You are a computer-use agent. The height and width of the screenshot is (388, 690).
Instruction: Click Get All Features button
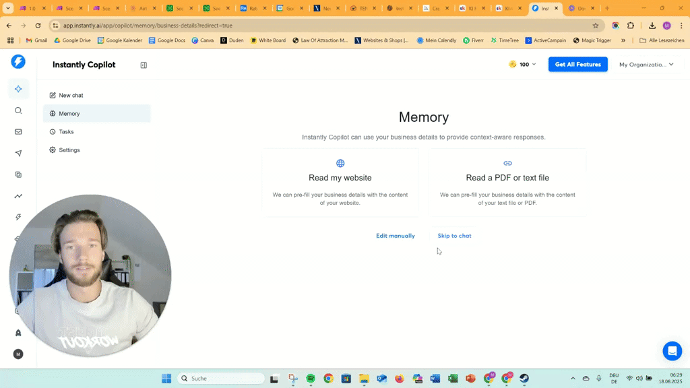tap(577, 64)
